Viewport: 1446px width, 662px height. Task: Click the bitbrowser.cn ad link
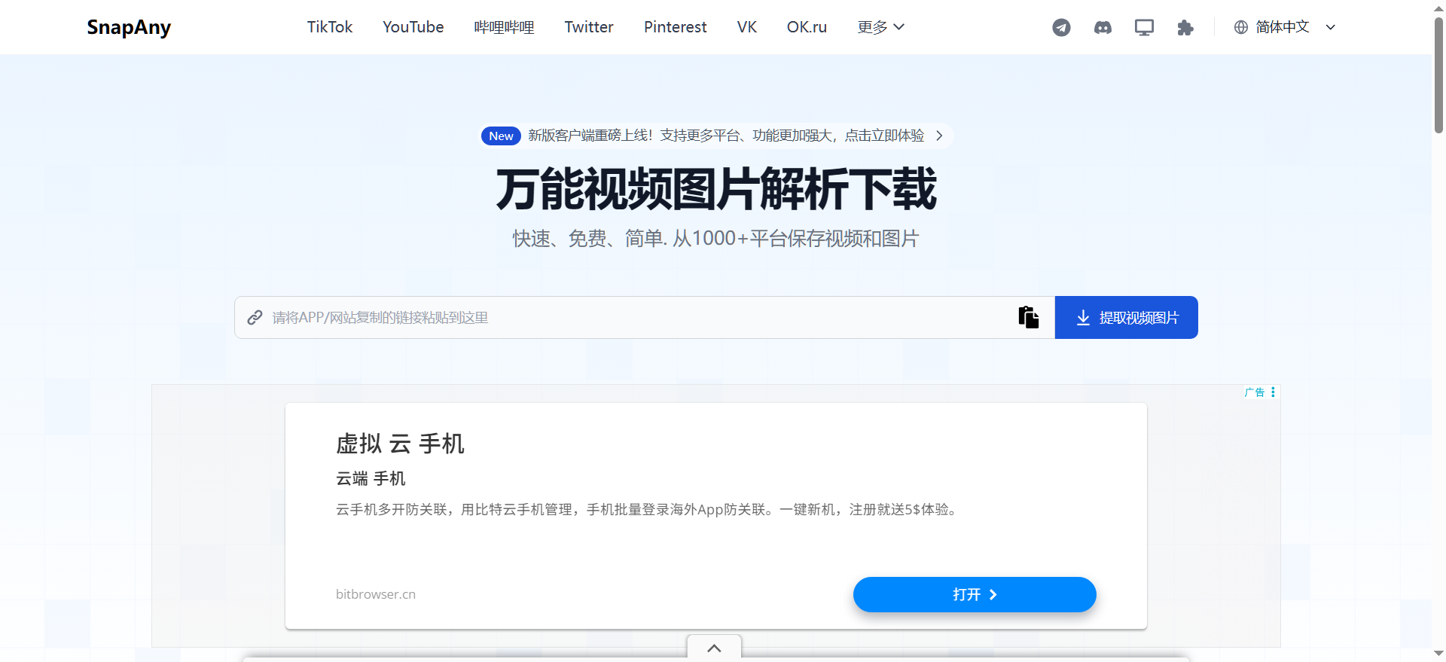tap(376, 594)
